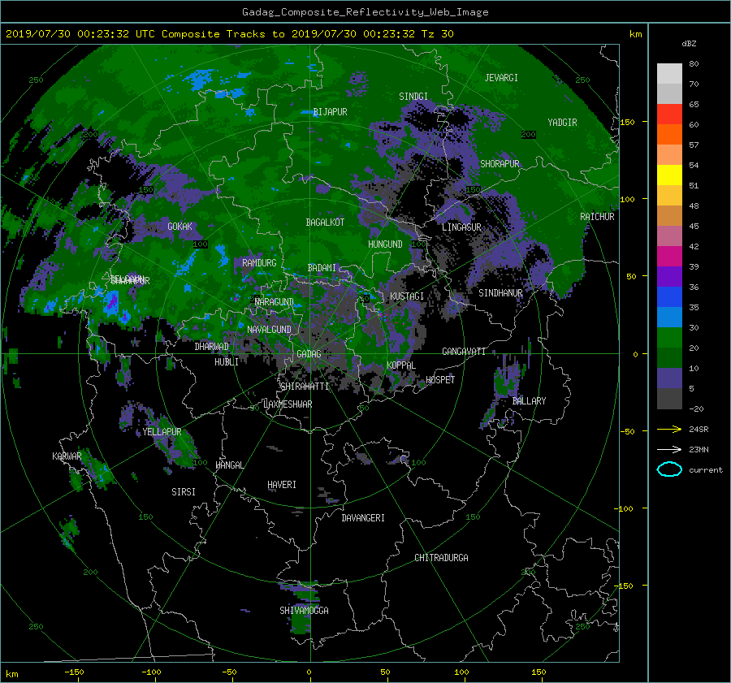731x683 pixels.
Task: Click the HANGAL city label
Action: click(x=230, y=465)
